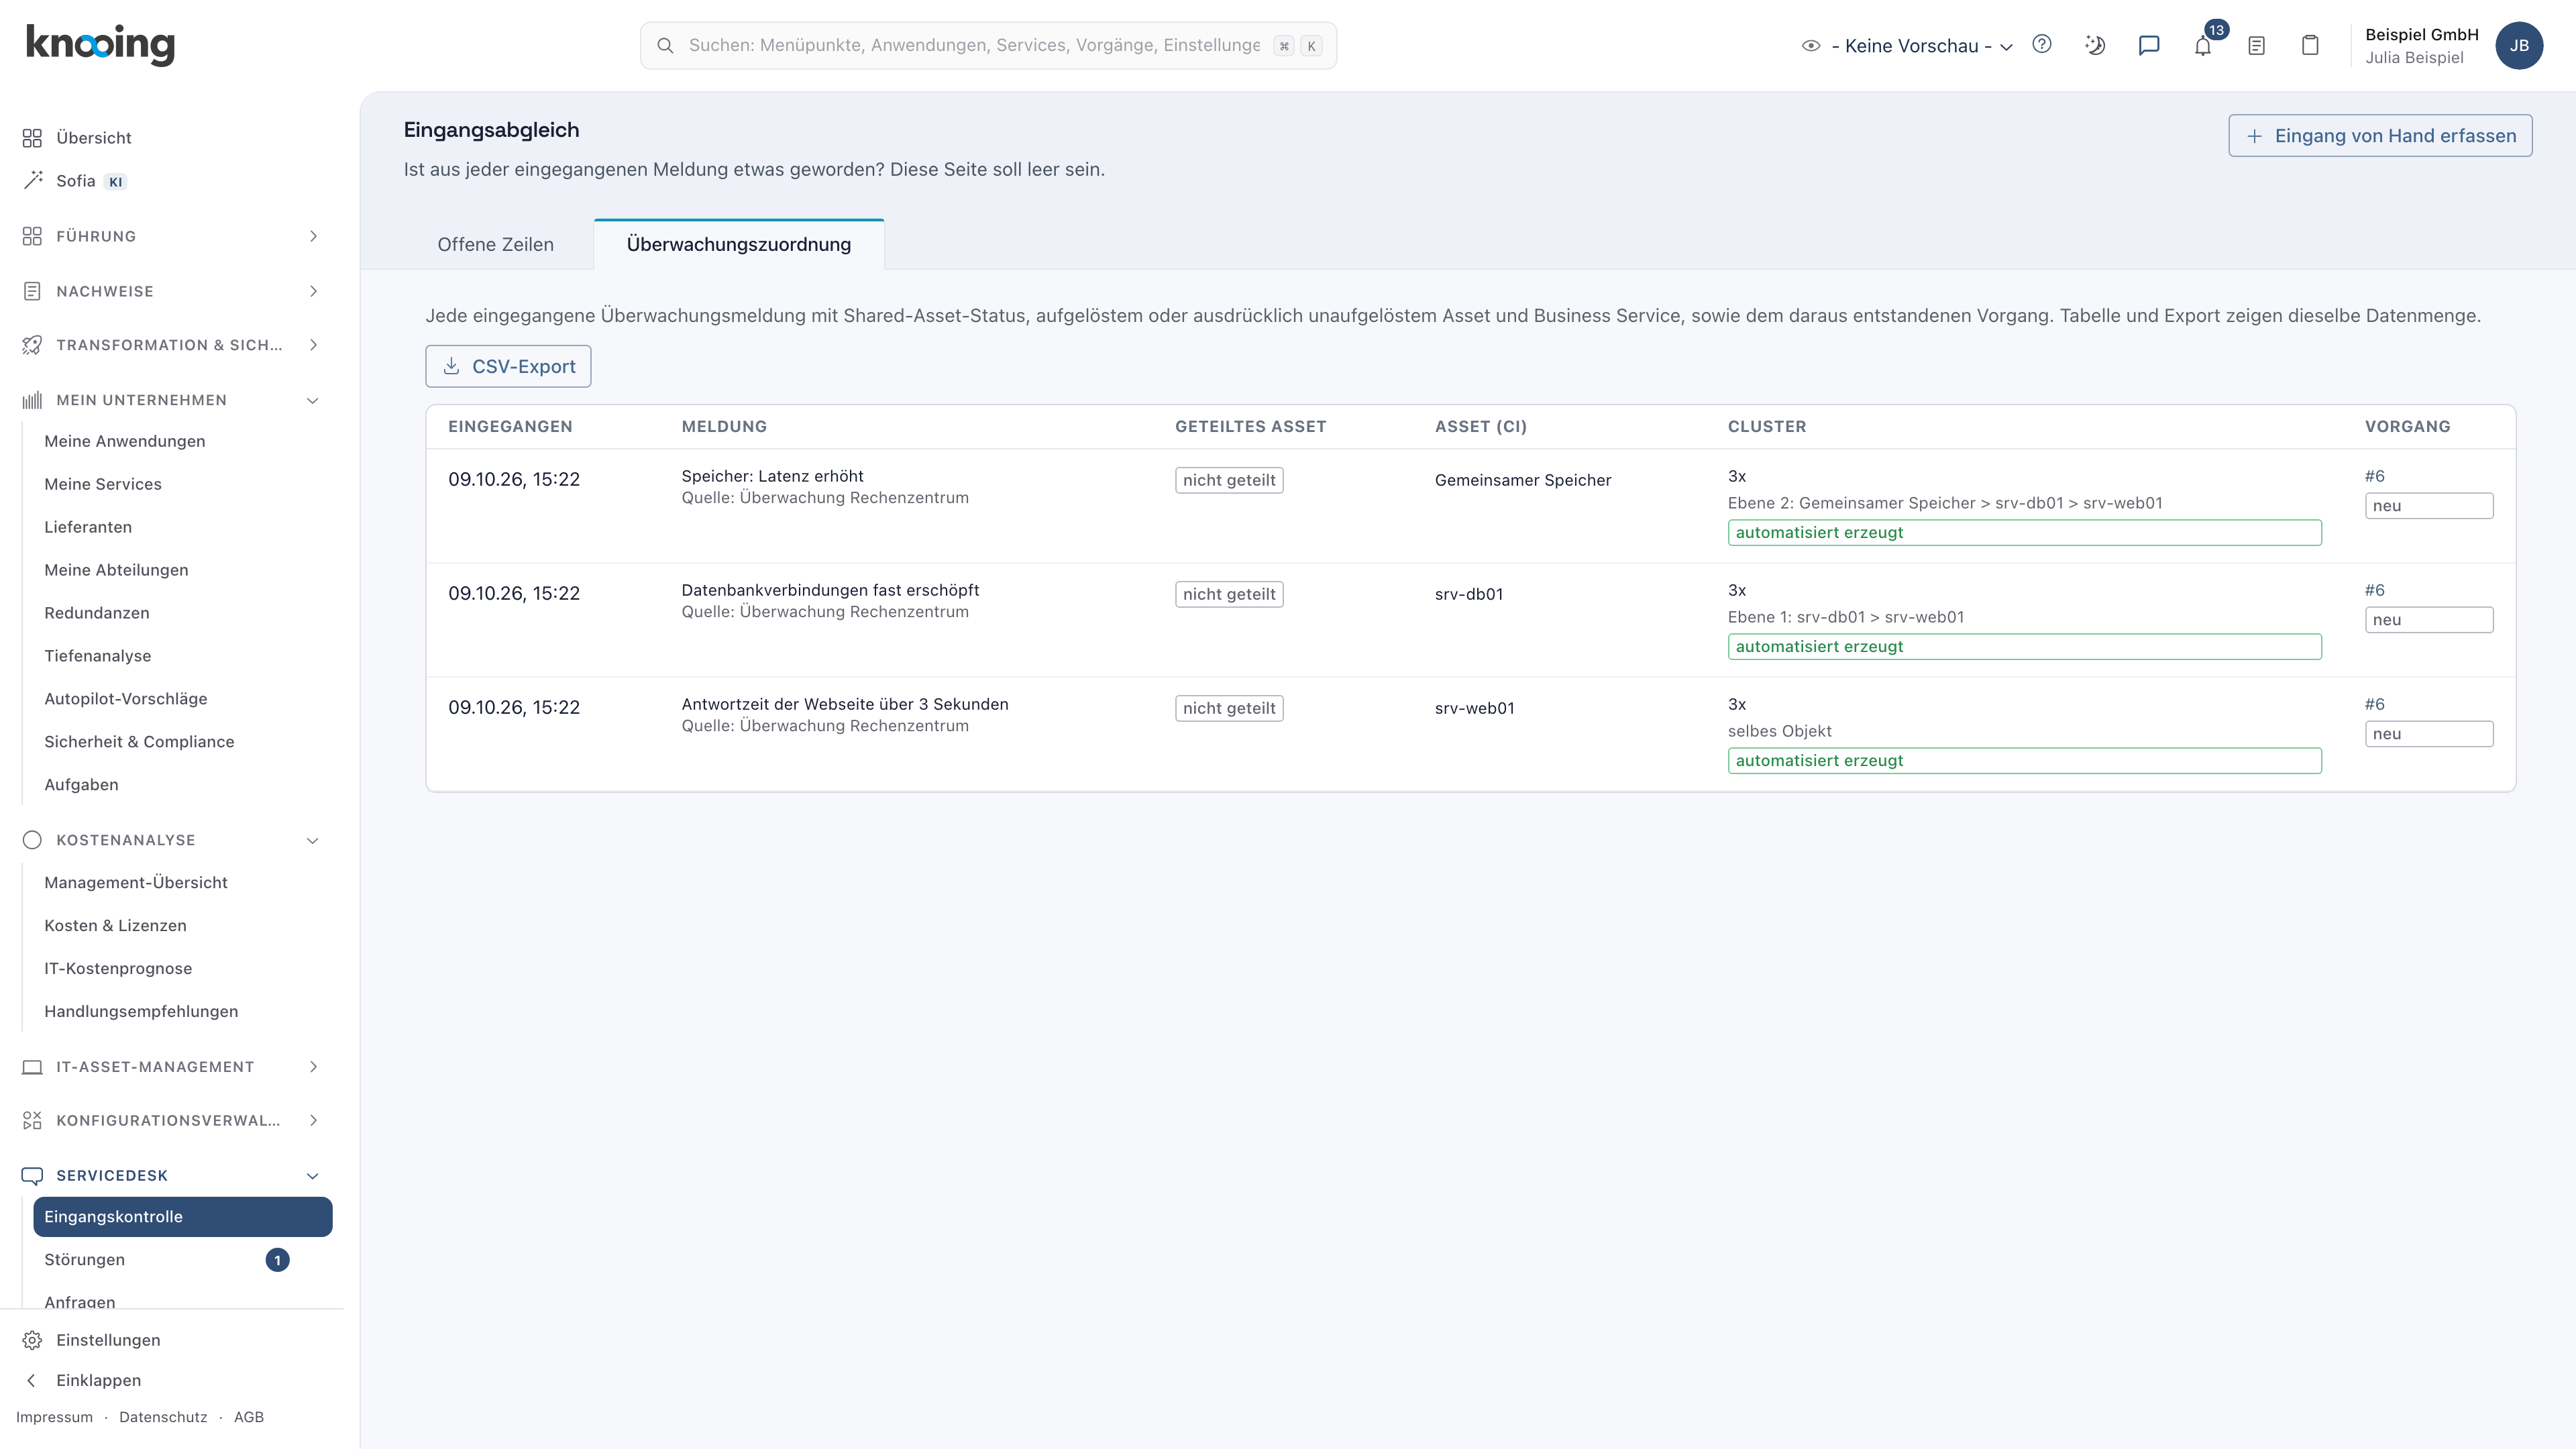This screenshot has width=2576, height=1449.
Task: Open Eingangskontrolle in the sidebar
Action: pyautogui.click(x=183, y=1217)
